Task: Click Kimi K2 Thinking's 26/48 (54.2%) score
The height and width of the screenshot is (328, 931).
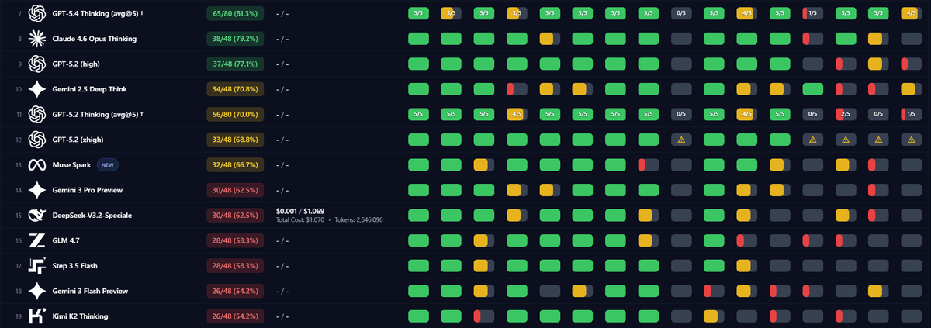Action: coord(235,316)
